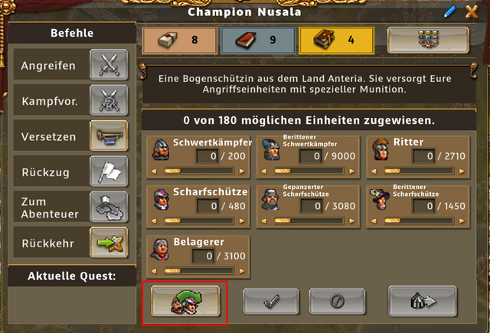Click the Rückzug white flag icon

click(109, 171)
